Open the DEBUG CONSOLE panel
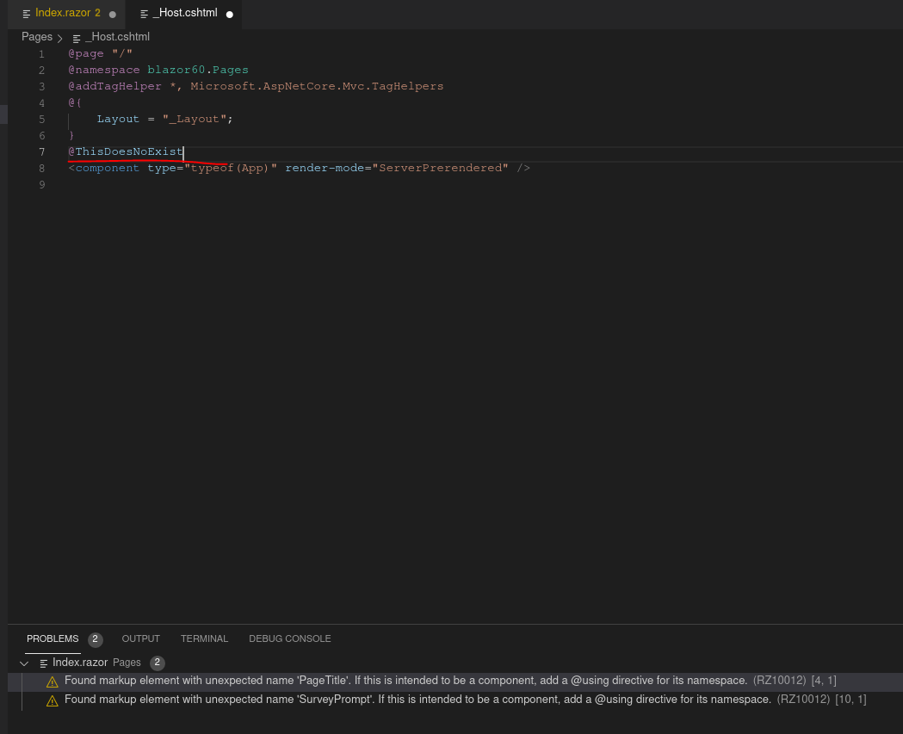Image resolution: width=903 pixels, height=734 pixels. (289, 638)
